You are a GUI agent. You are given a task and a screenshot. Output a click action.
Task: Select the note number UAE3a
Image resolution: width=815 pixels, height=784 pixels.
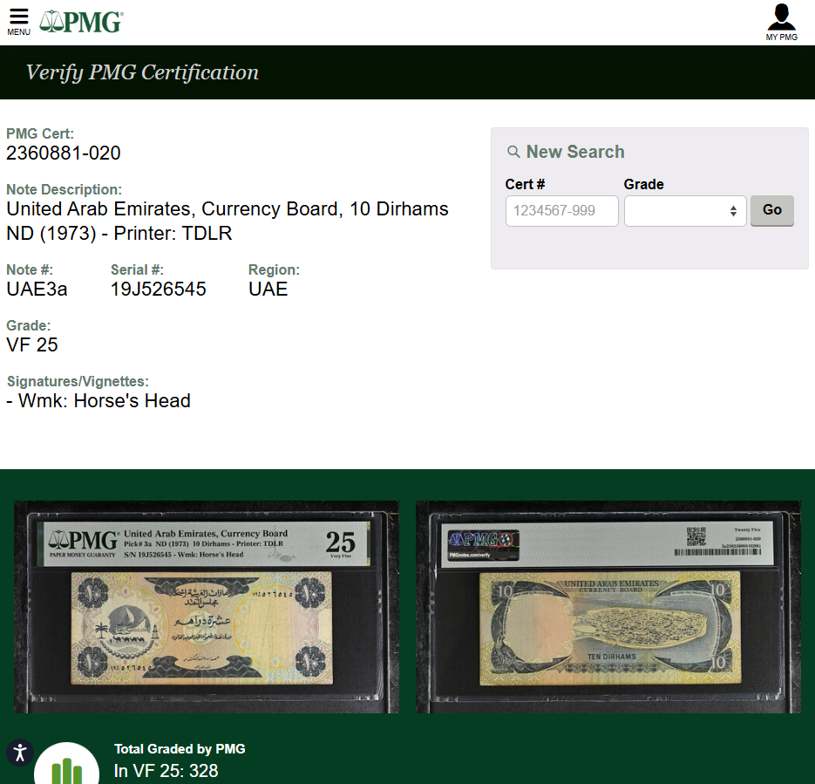click(x=37, y=289)
